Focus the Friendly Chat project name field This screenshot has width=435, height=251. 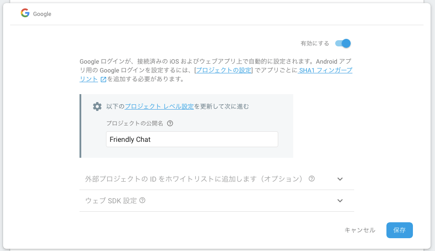(x=192, y=139)
